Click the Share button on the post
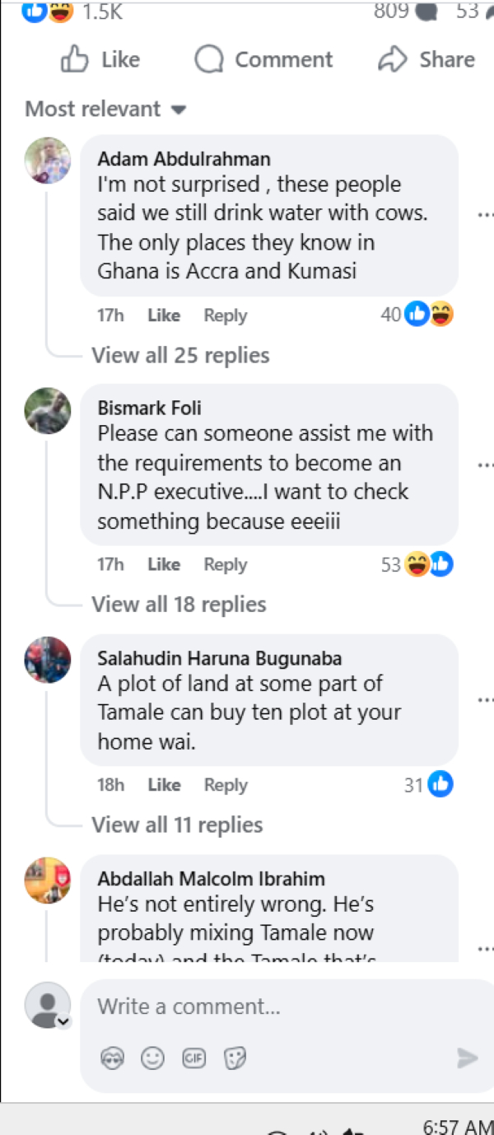The height and width of the screenshot is (1135, 494). click(426, 59)
